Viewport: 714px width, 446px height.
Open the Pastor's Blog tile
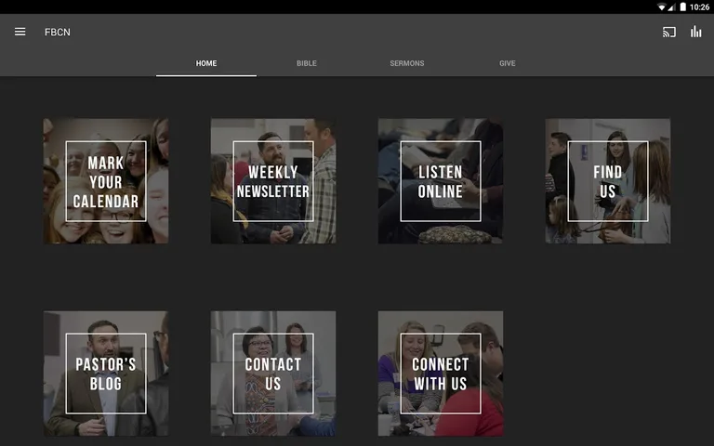106,374
